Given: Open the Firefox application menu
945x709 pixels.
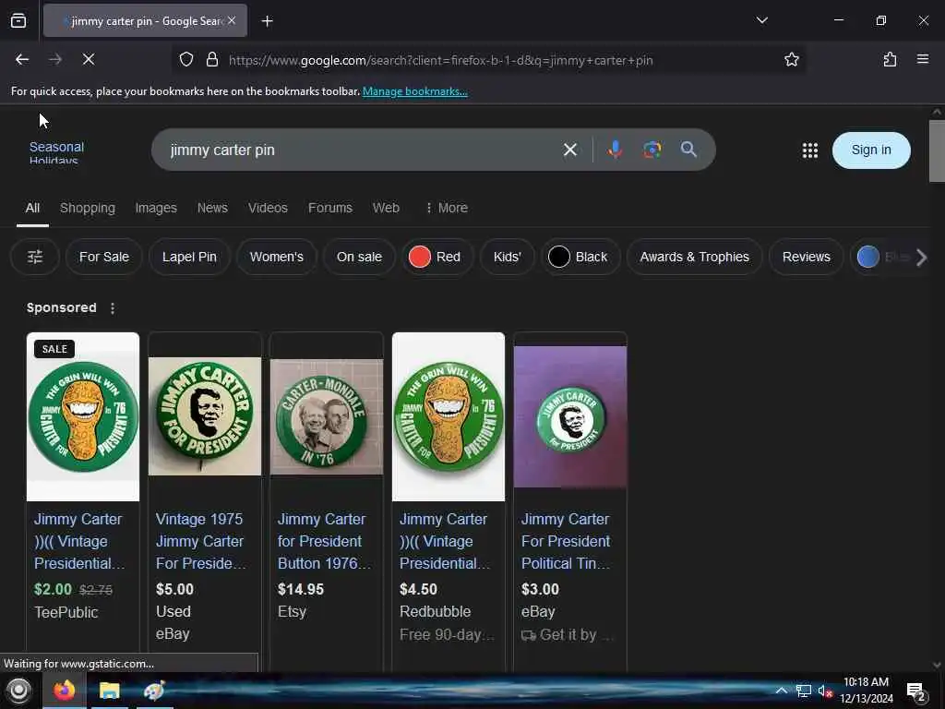Looking at the screenshot, I should click(923, 59).
